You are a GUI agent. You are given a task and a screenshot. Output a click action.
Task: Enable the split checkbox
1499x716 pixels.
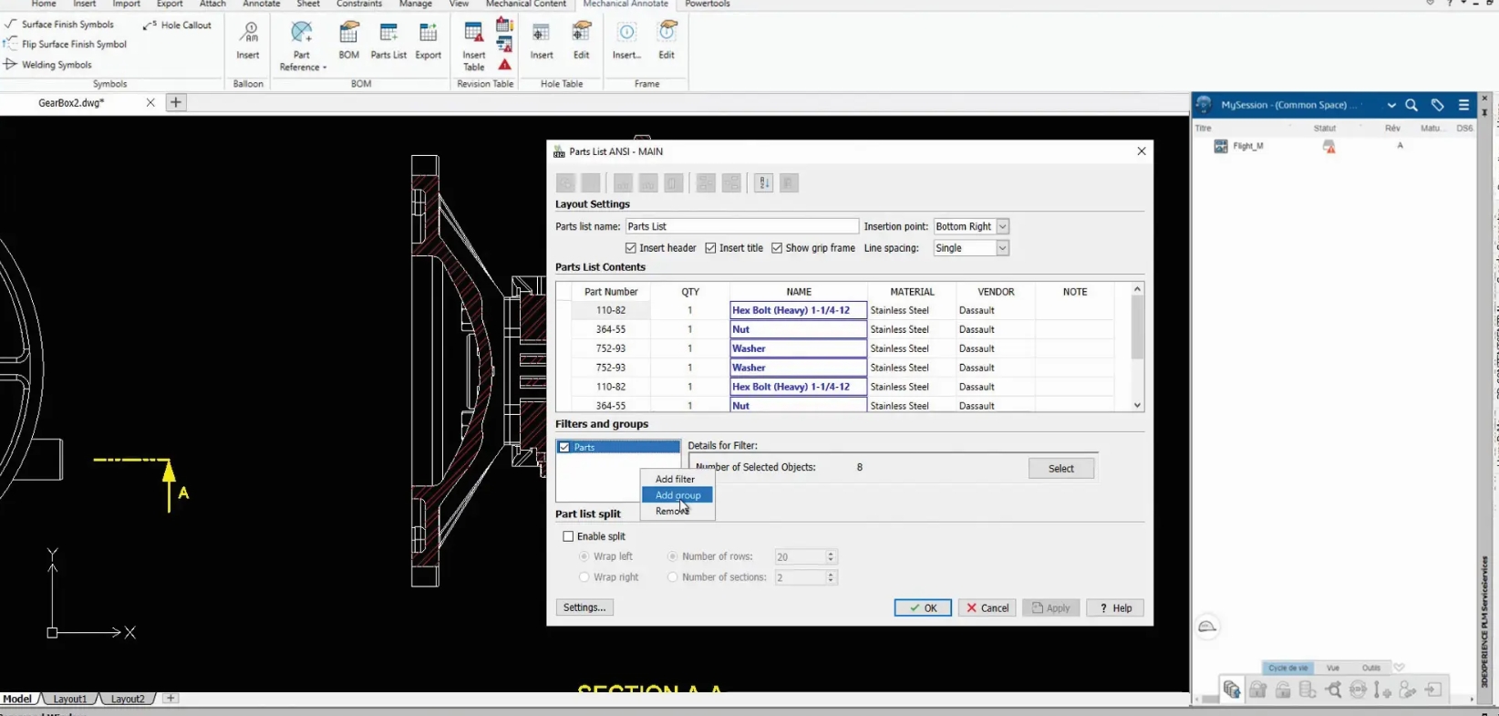coord(568,536)
